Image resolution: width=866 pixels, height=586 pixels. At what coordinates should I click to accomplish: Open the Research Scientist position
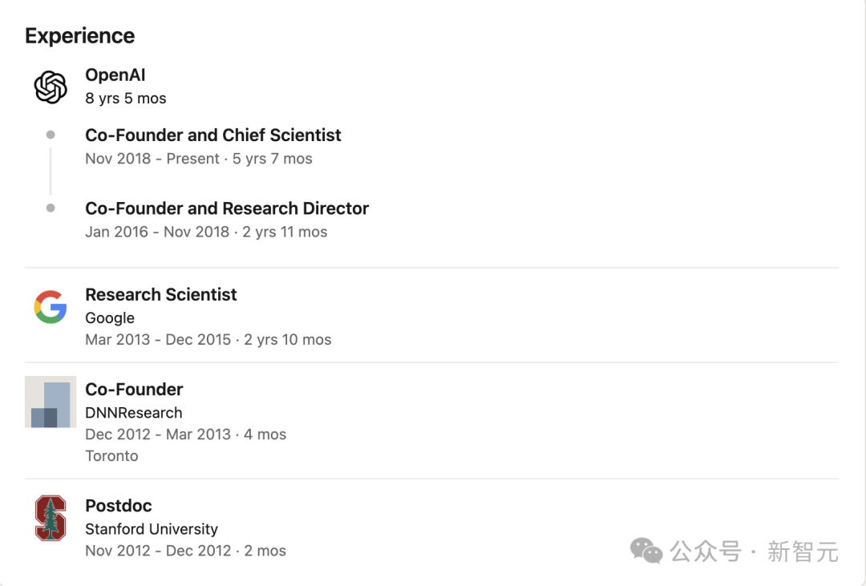(161, 295)
